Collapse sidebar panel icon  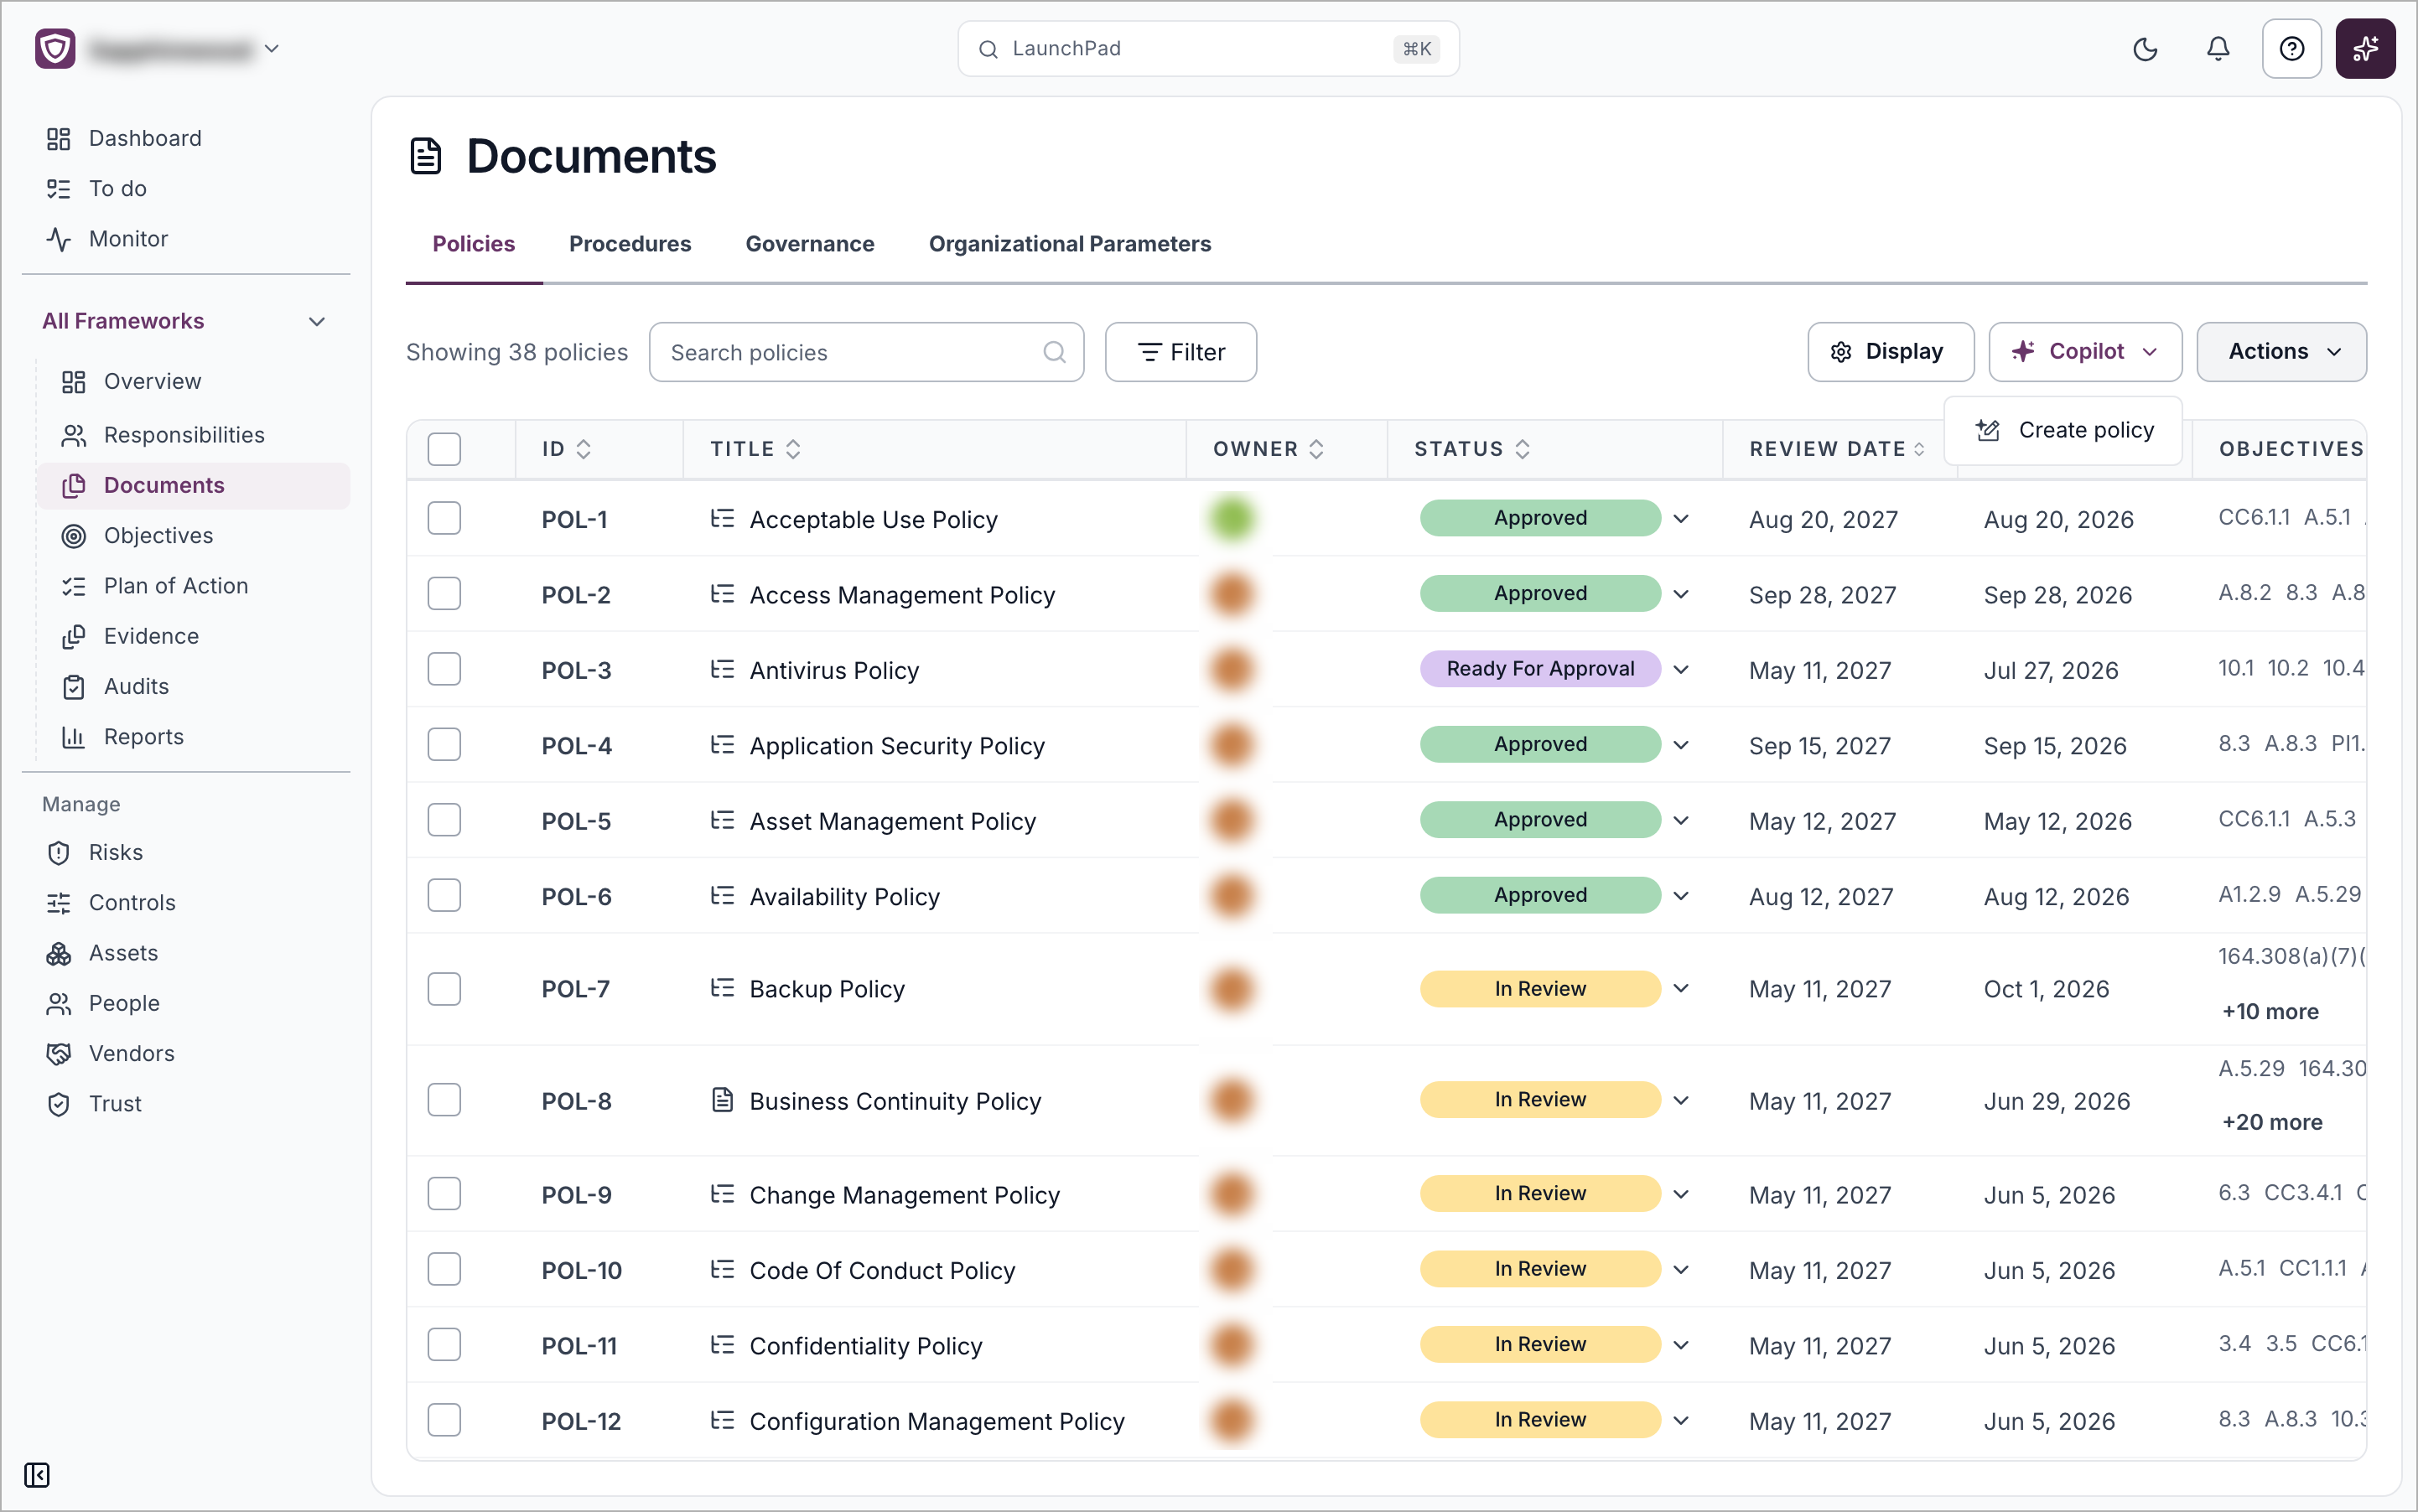pyautogui.click(x=37, y=1474)
